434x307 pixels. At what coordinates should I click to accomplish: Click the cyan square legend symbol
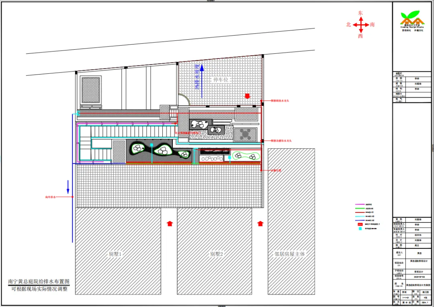coord(360,228)
